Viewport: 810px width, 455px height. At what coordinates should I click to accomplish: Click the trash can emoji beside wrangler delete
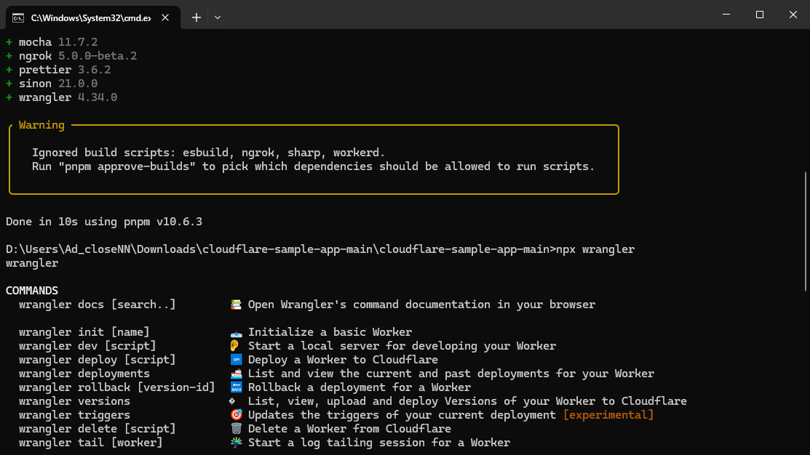[x=236, y=429]
